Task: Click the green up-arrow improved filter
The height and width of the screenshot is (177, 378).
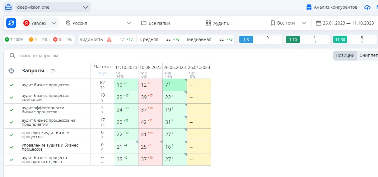Action: tap(7, 39)
